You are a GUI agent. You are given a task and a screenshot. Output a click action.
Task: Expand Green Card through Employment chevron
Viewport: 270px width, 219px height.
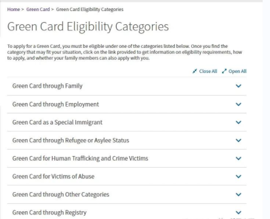click(x=238, y=105)
